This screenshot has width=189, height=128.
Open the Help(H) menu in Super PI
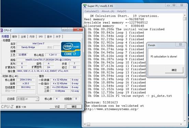point(122,11)
